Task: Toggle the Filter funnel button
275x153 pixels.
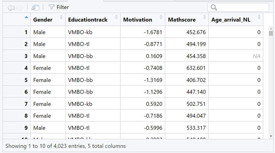Action: point(58,7)
